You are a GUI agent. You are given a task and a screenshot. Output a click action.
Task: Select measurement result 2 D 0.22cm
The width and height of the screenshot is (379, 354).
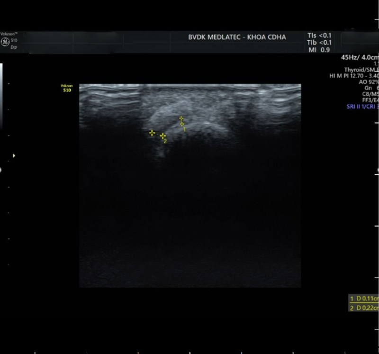tap(363, 308)
